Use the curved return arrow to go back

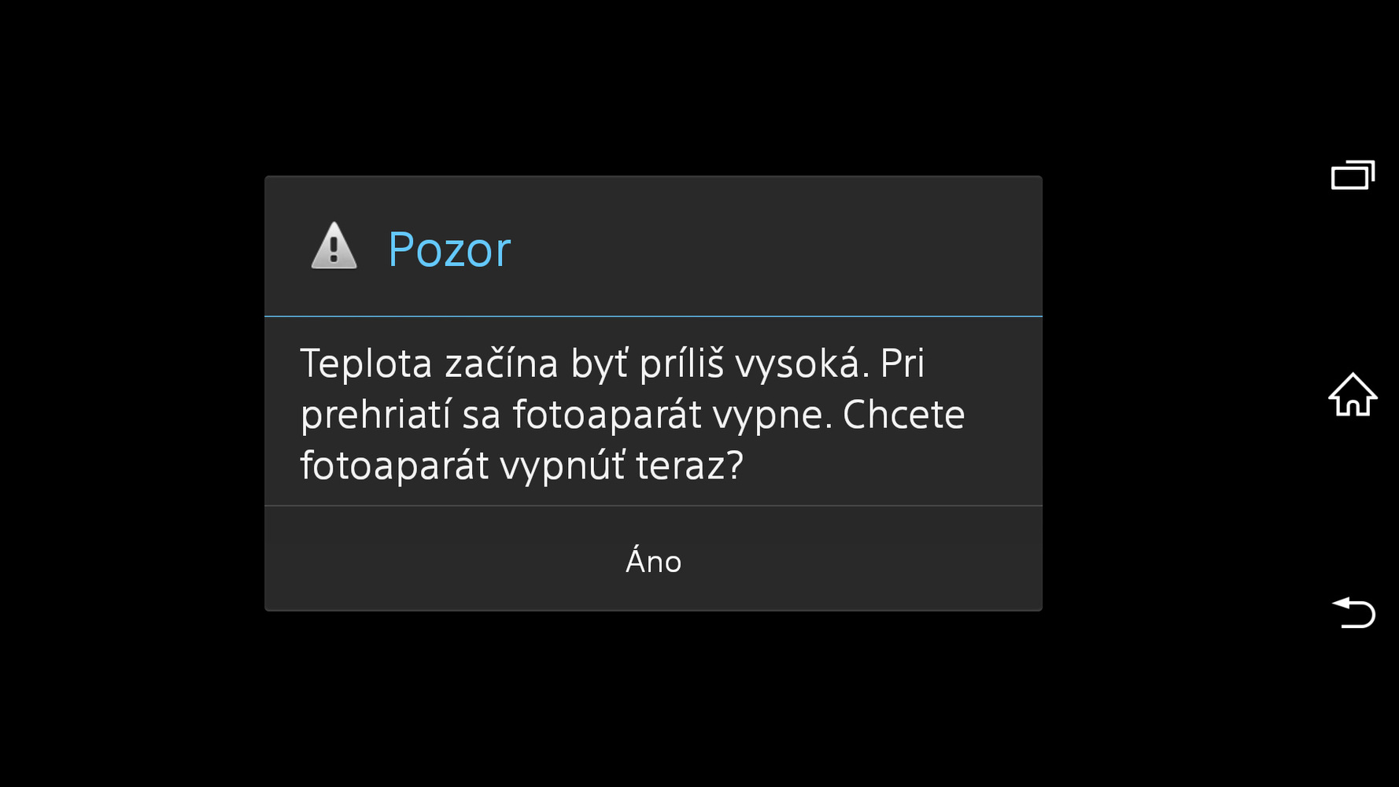(1353, 612)
